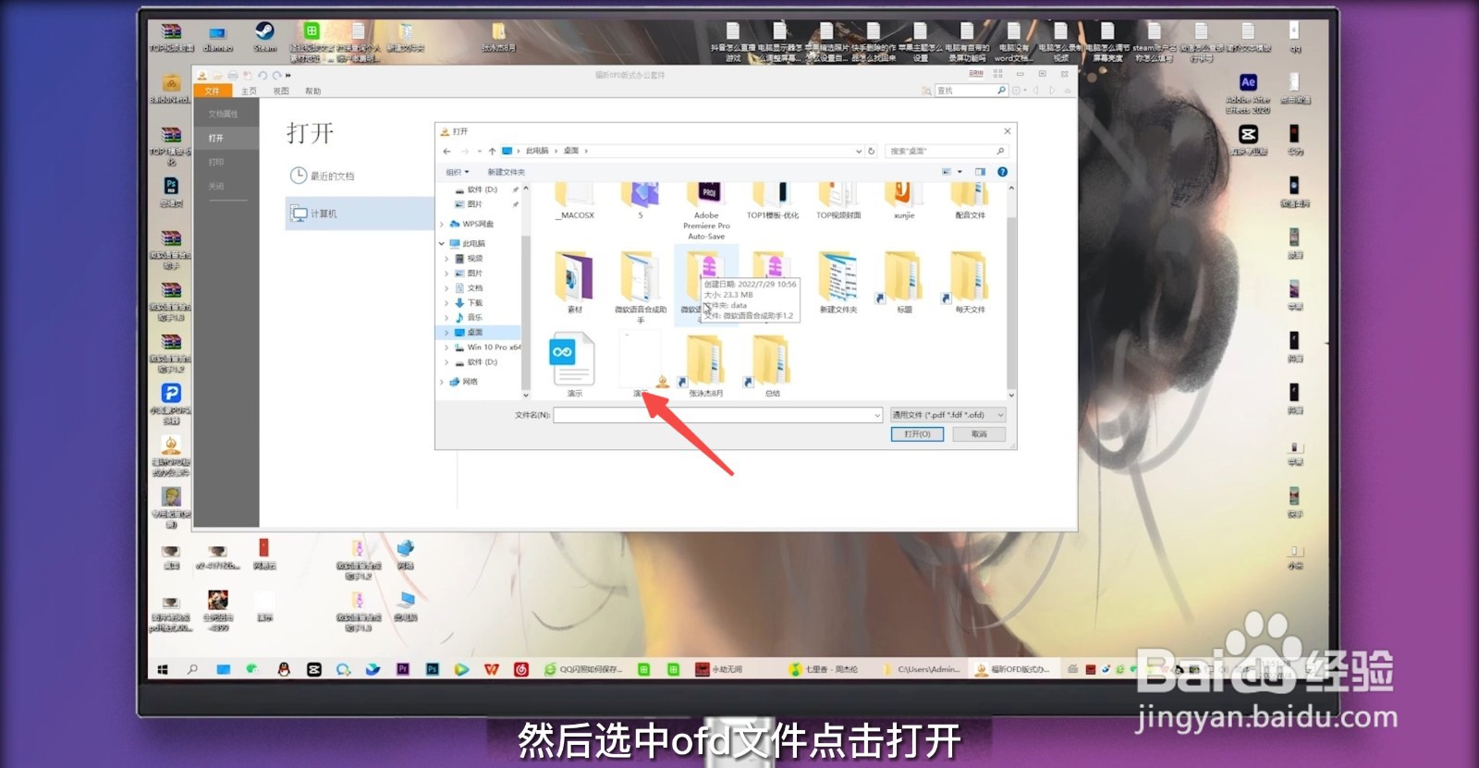This screenshot has width=1479, height=768.
Task: Click the 新建文件夹 button
Action: tap(506, 172)
